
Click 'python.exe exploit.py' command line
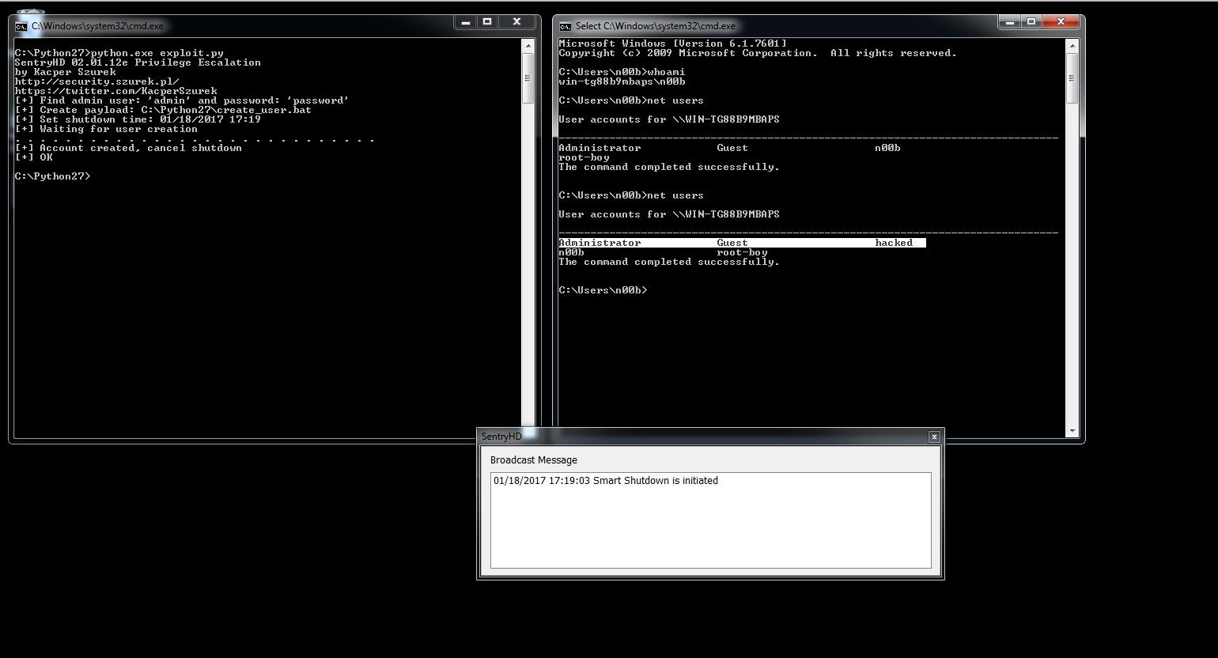pyautogui.click(x=119, y=53)
